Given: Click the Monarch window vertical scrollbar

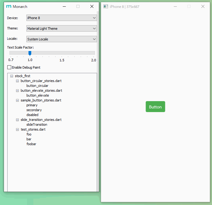Looking at the screenshot, I should (98, 101).
